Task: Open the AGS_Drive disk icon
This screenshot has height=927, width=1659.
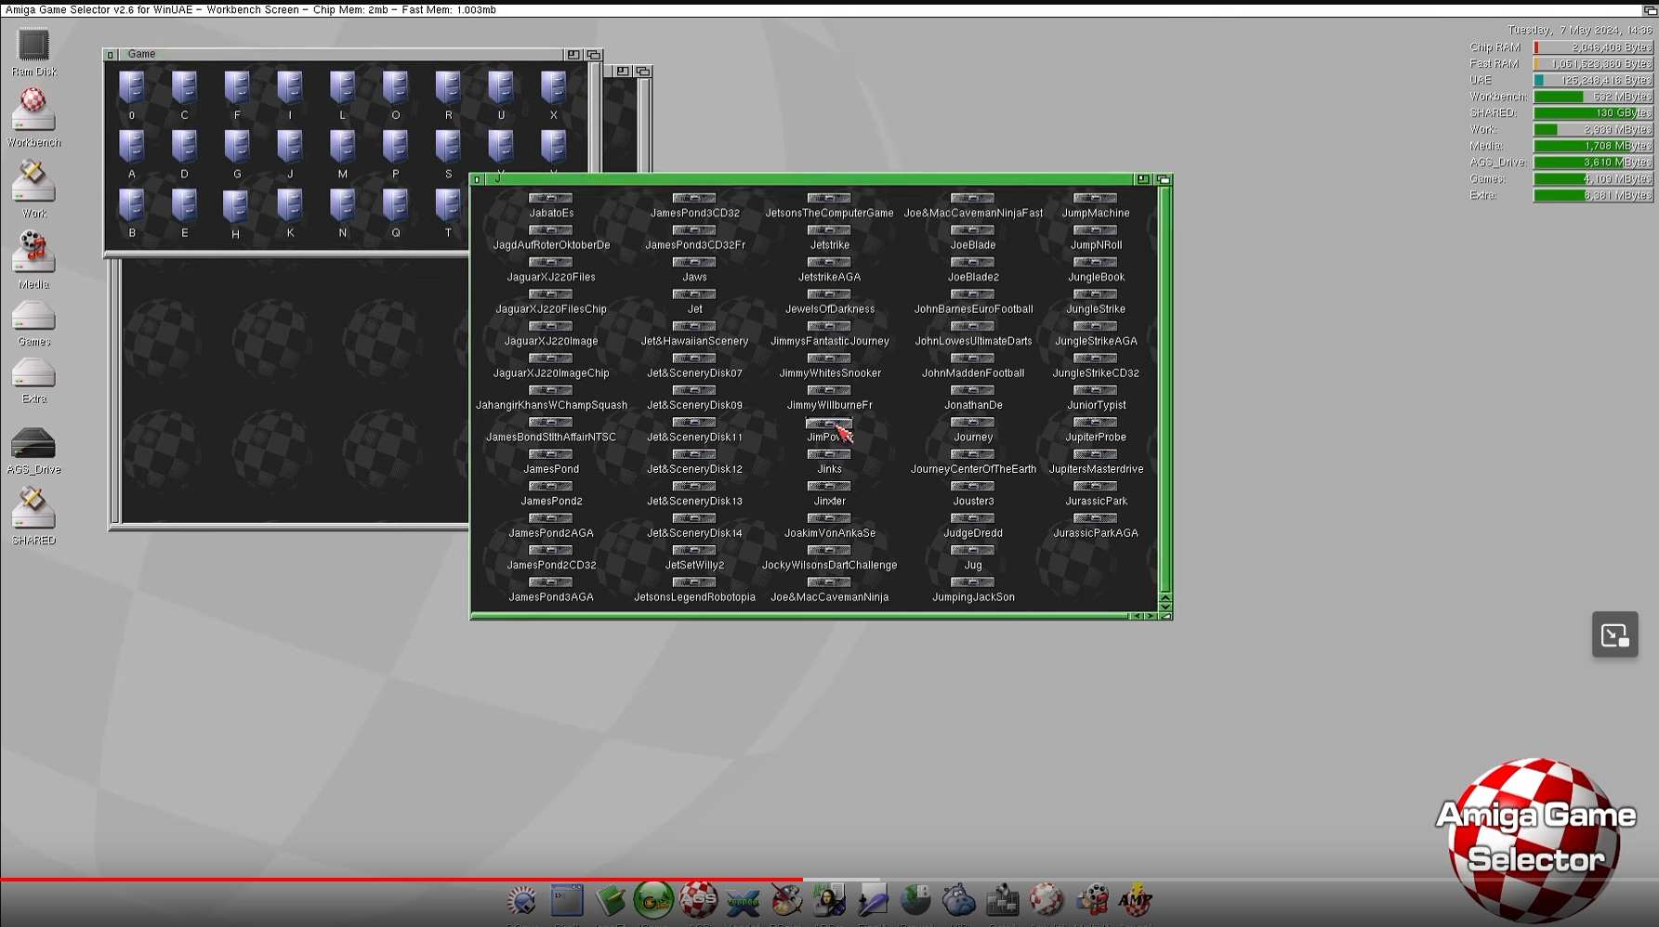Action: point(33,450)
